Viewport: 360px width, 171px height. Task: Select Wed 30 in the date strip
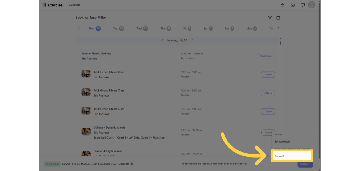click(x=142, y=28)
